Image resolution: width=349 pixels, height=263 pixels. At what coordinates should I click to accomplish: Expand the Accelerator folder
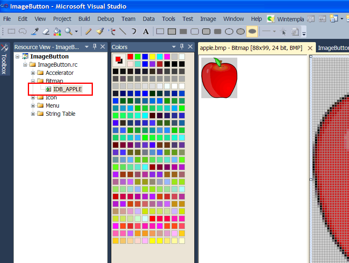coord(33,73)
